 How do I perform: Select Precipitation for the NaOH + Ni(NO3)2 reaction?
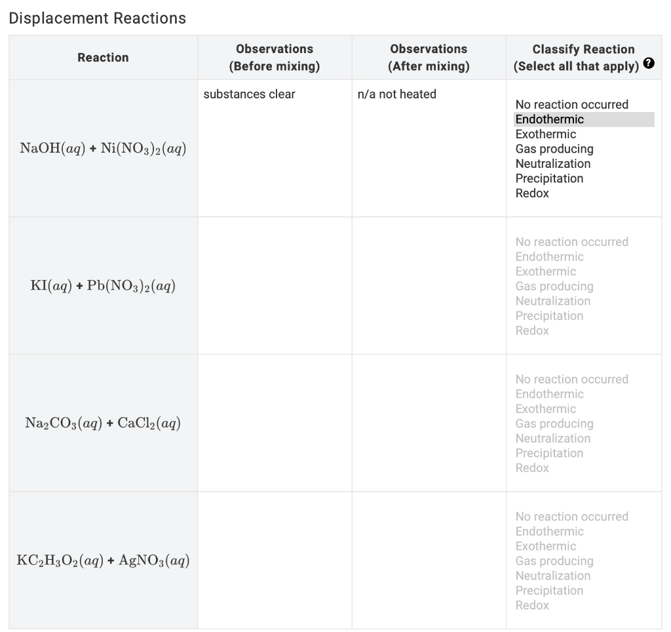(550, 178)
